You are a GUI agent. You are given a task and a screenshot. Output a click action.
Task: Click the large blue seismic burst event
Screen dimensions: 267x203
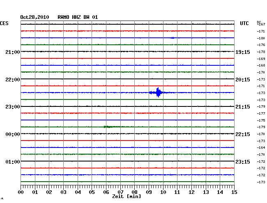point(158,92)
